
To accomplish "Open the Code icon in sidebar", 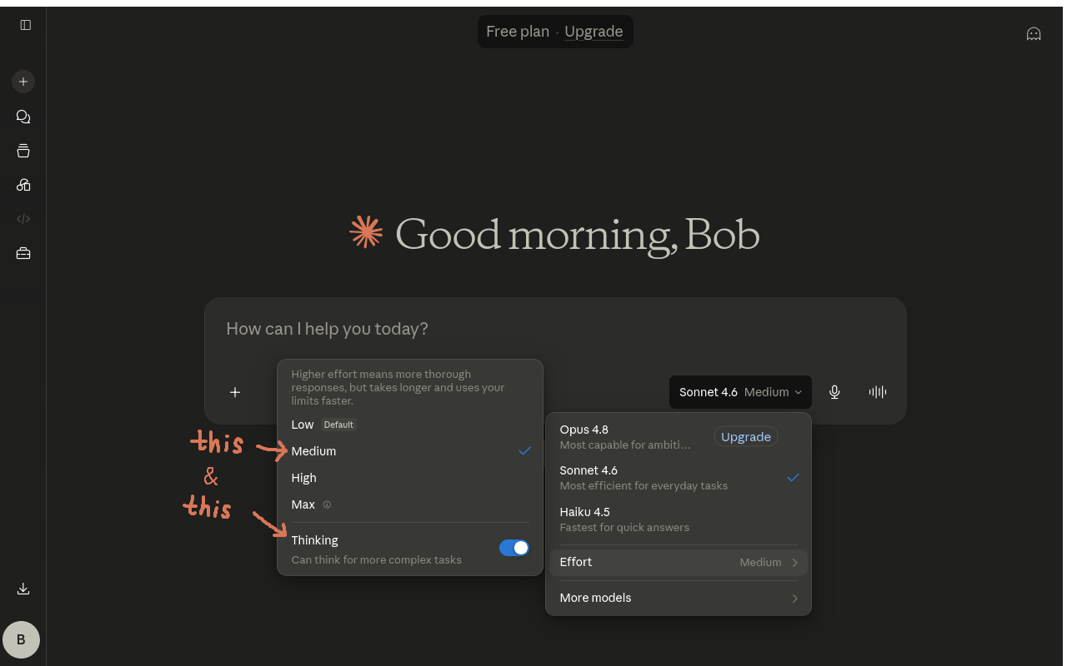I will (23, 219).
